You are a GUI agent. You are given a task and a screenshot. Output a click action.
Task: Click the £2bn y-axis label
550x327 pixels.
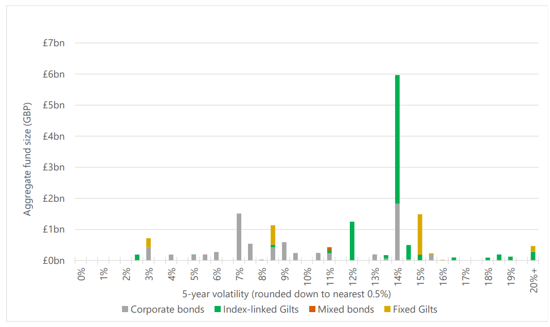54,199
